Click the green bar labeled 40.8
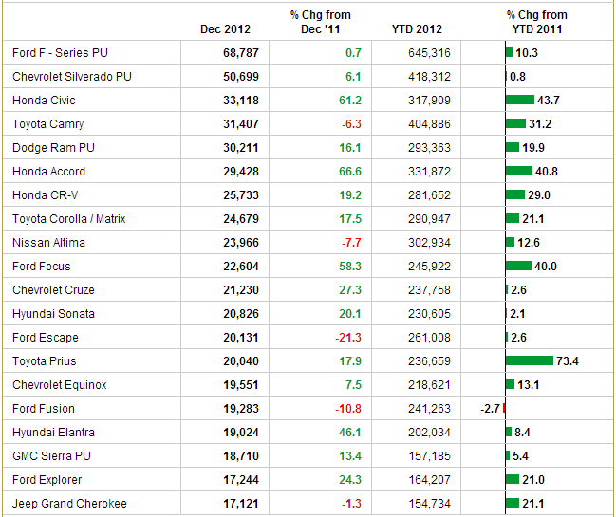Viewport: 616px width, 517px height. [x=519, y=171]
